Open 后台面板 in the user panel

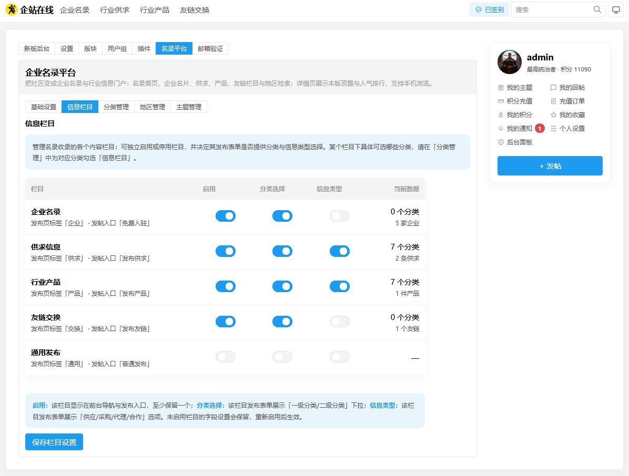pos(515,142)
